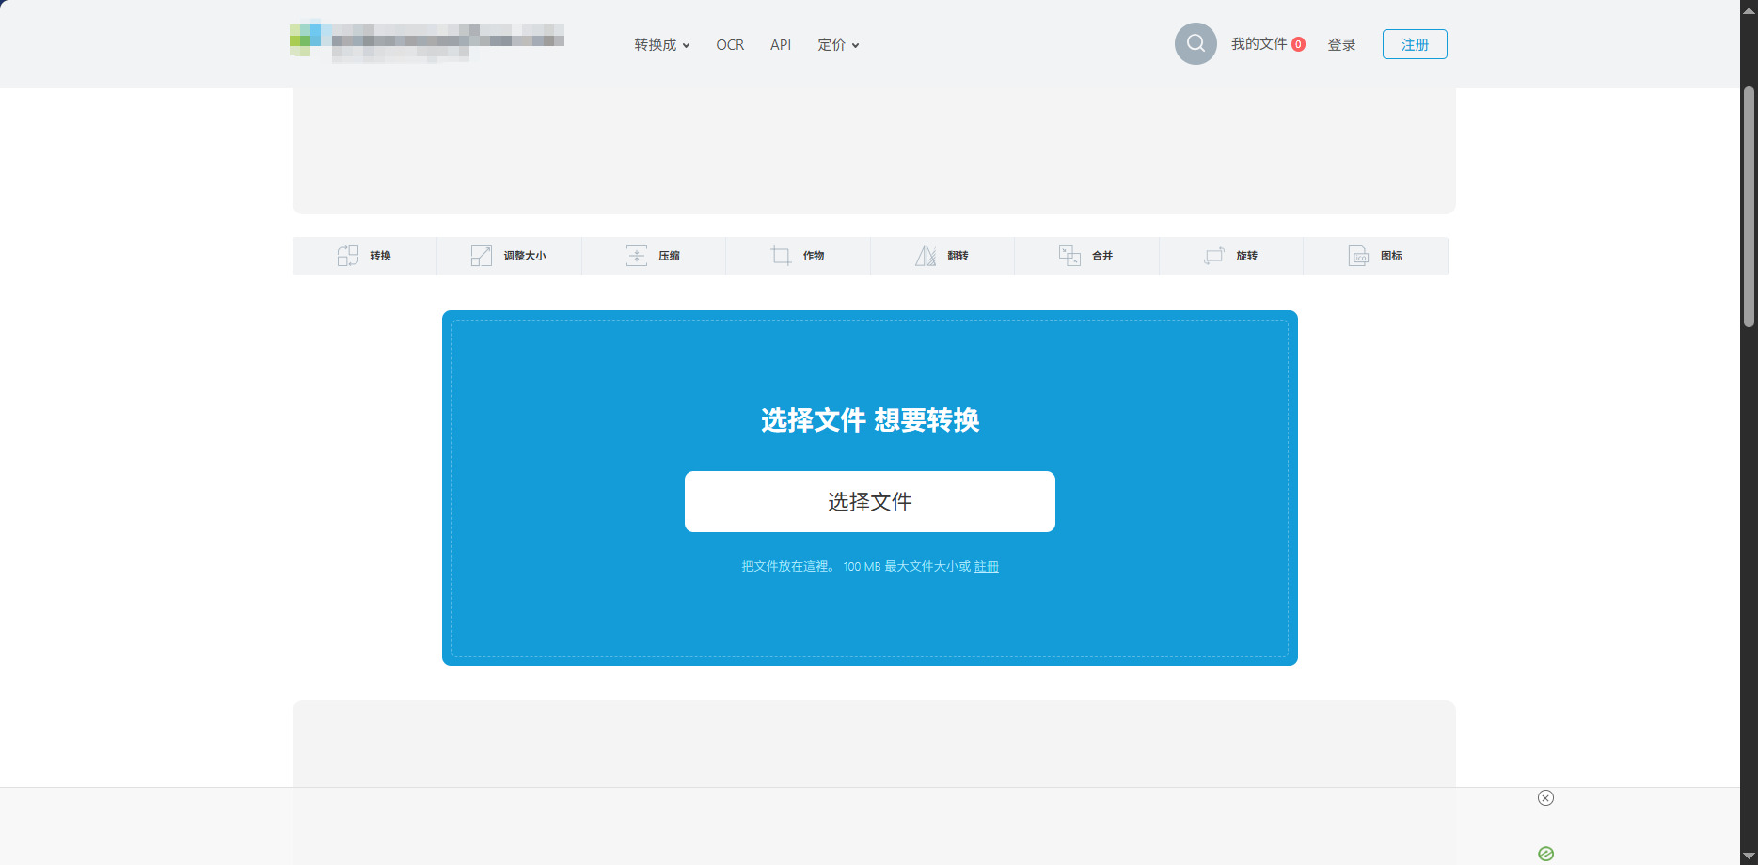
Task: Click the heading 选择文件 想要转换
Action: point(870,419)
